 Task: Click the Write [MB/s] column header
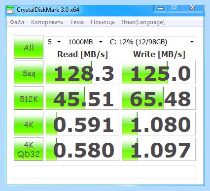click(x=159, y=54)
